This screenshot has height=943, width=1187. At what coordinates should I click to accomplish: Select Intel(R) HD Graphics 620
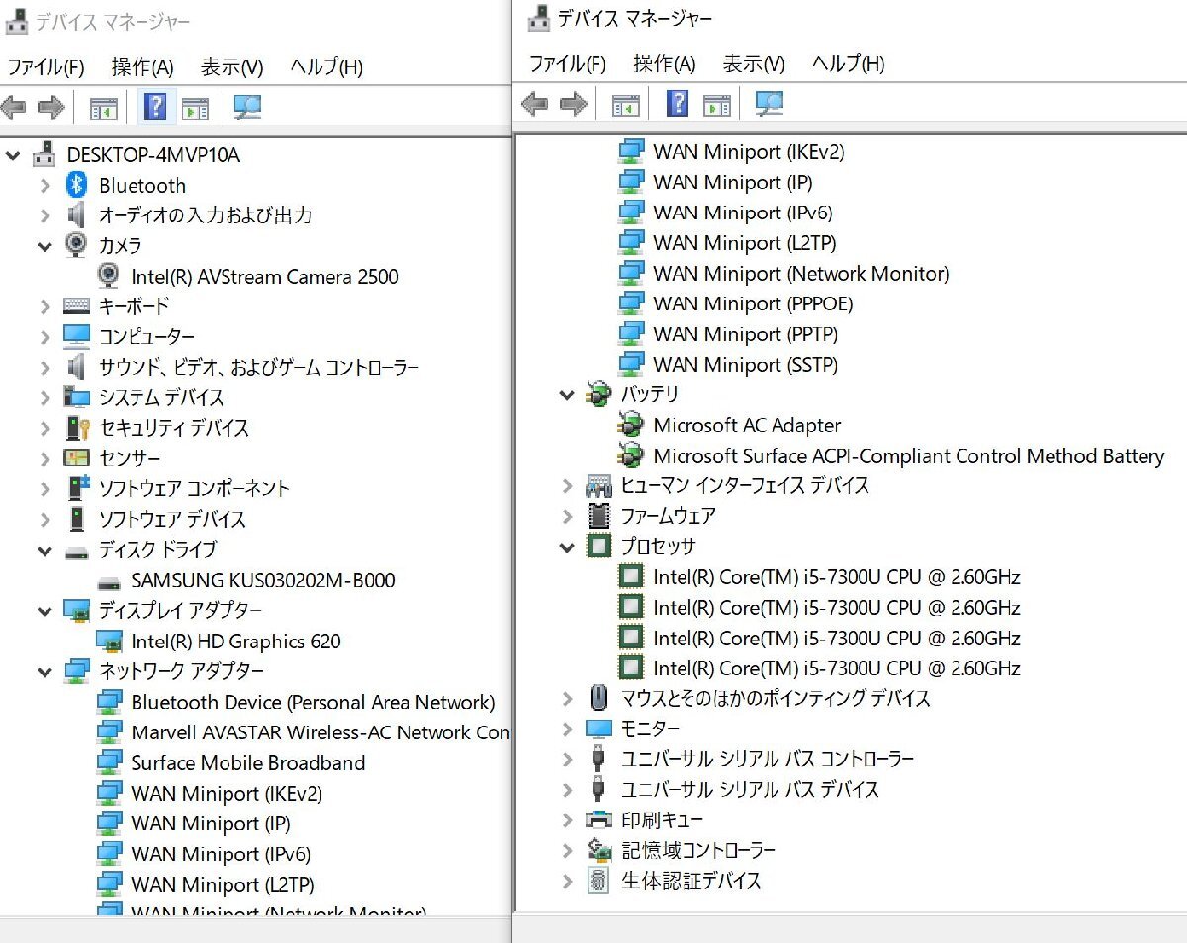click(235, 642)
